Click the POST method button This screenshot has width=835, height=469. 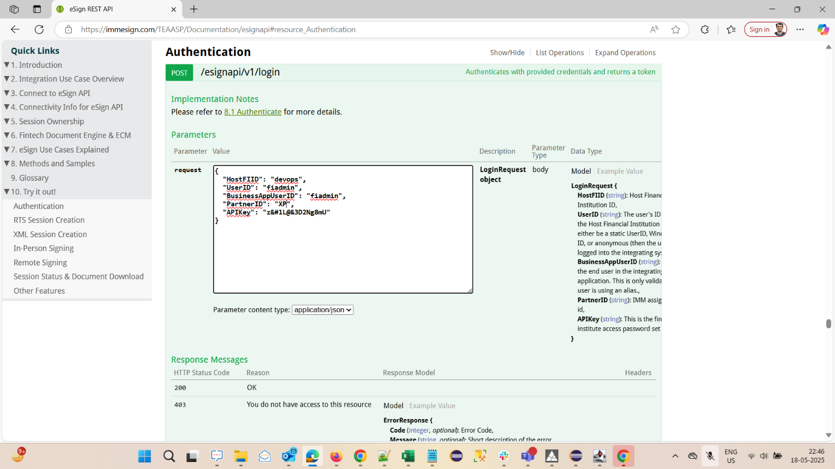click(x=179, y=73)
